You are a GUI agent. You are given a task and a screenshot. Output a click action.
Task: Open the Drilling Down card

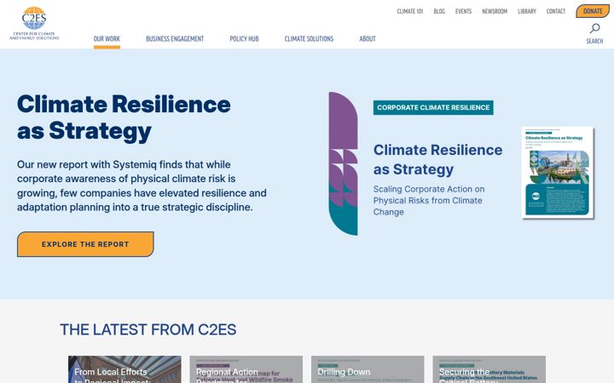click(x=368, y=369)
